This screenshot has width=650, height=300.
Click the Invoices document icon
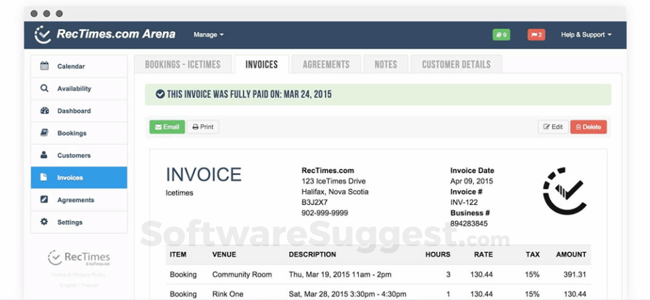[43, 177]
